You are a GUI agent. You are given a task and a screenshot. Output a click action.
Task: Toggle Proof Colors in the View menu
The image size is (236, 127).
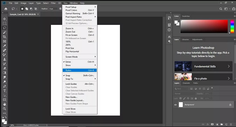click(80, 10)
